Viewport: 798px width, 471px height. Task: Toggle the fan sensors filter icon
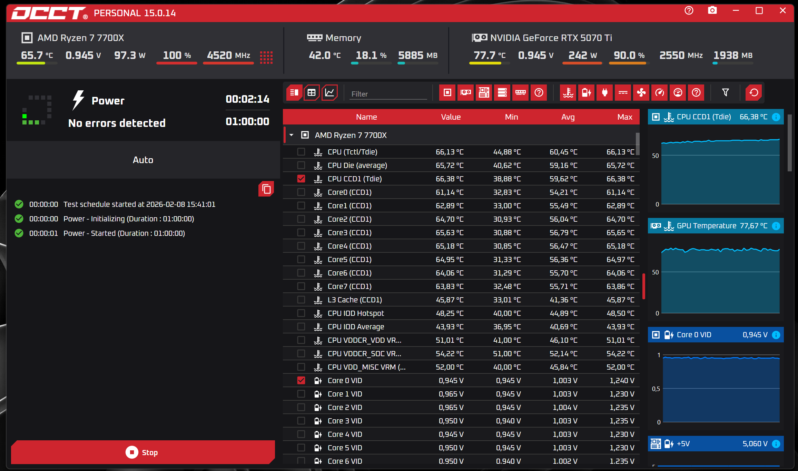pyautogui.click(x=641, y=93)
